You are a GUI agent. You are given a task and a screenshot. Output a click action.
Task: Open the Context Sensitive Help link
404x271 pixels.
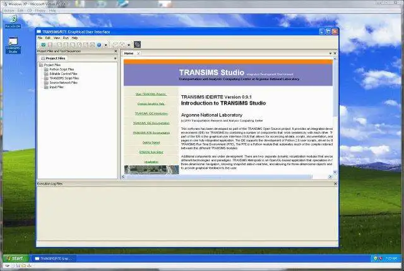pos(151,104)
